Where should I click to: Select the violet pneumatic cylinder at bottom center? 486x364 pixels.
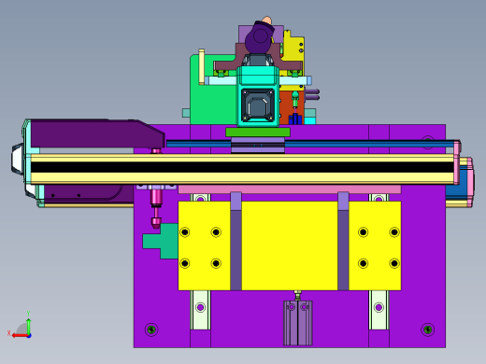(298, 323)
